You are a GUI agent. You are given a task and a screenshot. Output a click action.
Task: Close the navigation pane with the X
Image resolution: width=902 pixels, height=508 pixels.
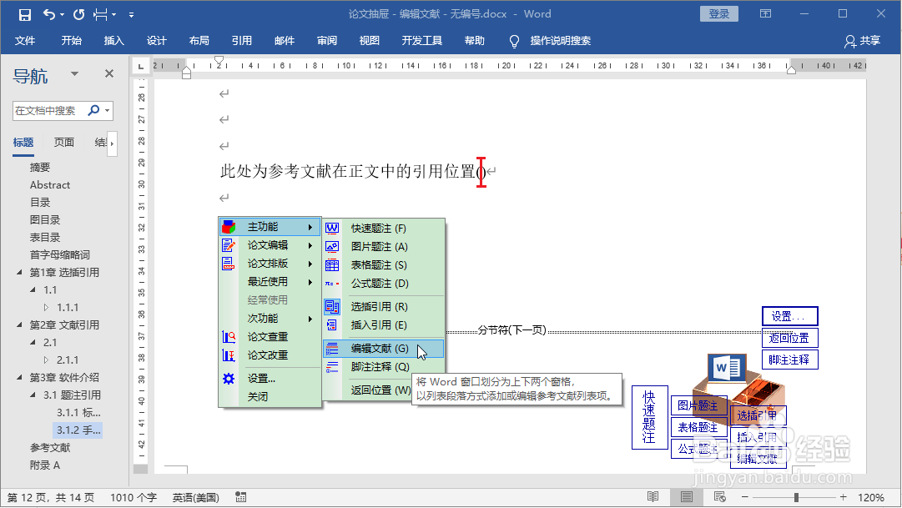point(109,73)
